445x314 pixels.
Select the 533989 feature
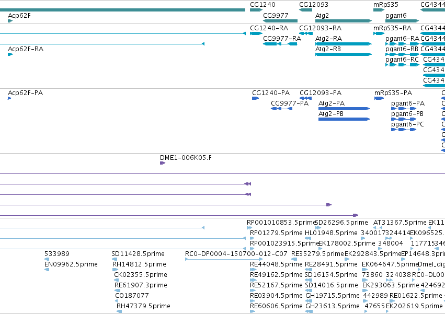(x=57, y=254)
